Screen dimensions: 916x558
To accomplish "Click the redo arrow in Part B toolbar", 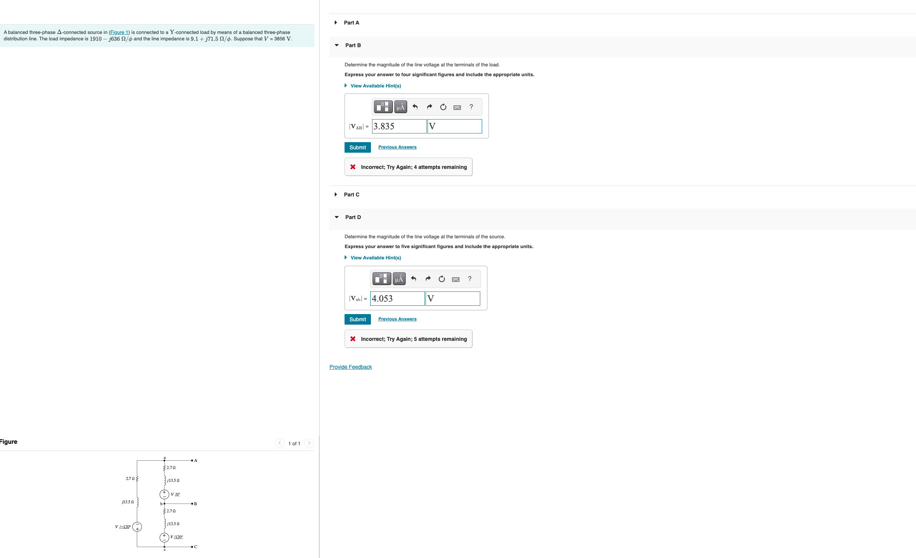I will click(429, 107).
